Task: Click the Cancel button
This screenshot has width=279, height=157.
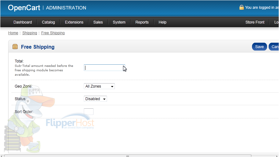Action: click(274, 47)
